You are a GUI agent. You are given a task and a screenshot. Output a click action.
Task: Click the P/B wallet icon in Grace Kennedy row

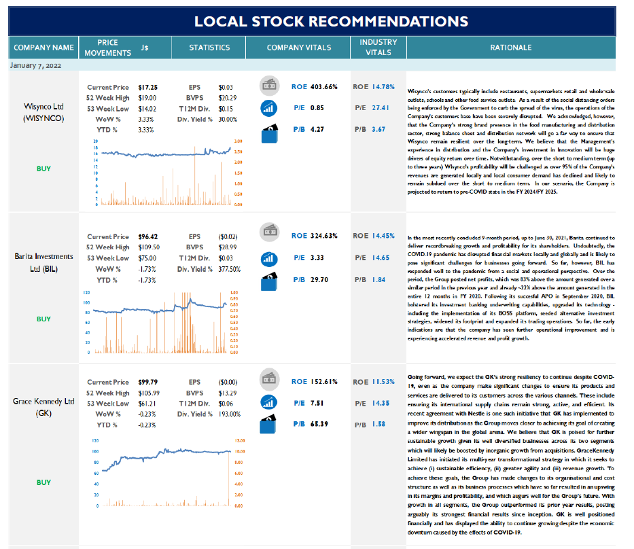pos(269,424)
